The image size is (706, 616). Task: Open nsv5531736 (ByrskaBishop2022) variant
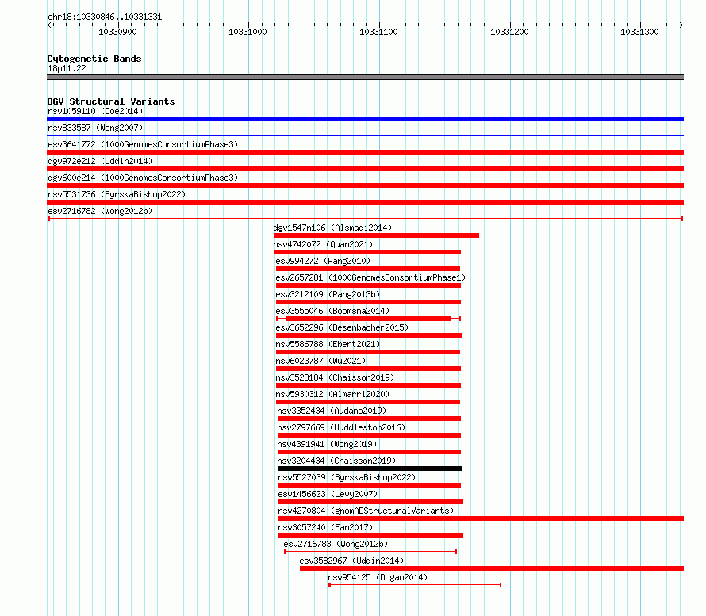tap(117, 194)
